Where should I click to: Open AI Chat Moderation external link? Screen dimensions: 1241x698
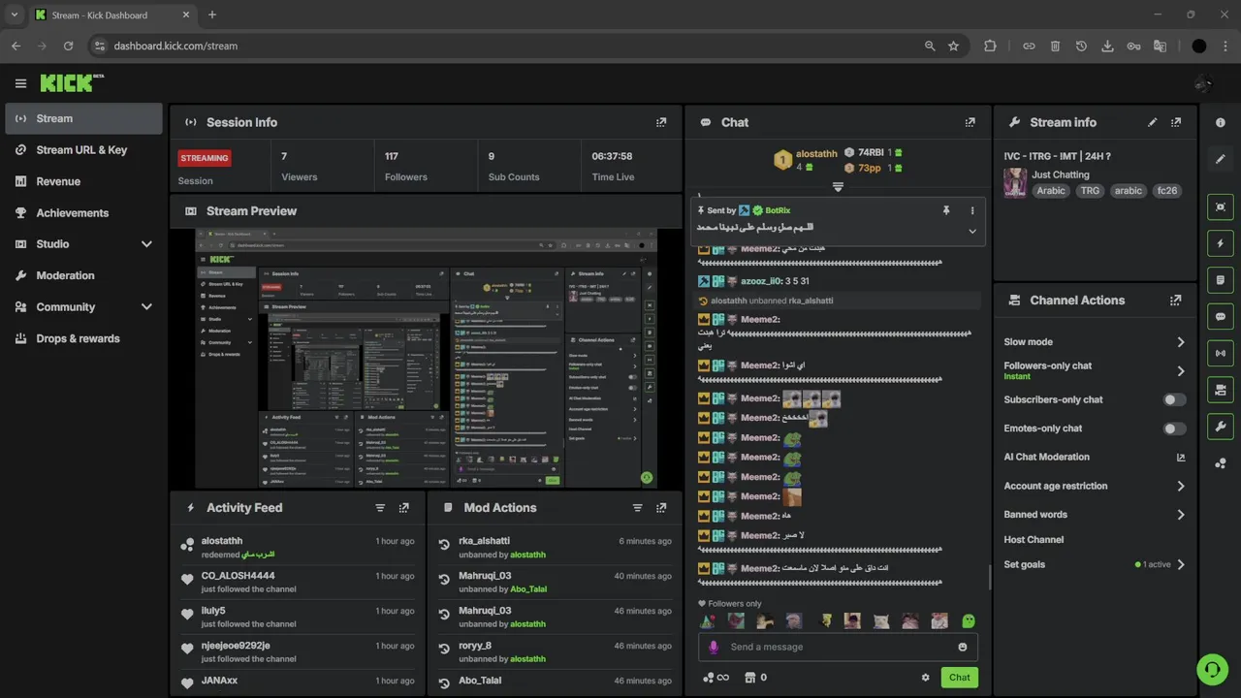[x=1180, y=458]
